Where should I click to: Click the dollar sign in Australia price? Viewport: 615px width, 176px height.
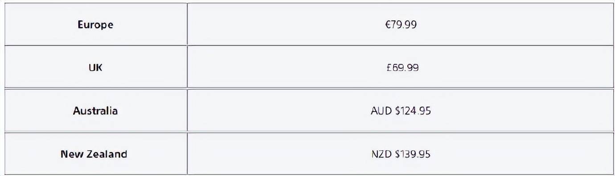(398, 111)
